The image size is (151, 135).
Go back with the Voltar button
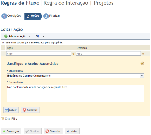[72, 131]
